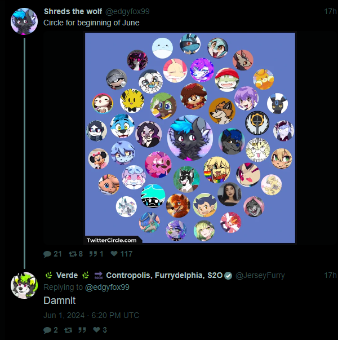This screenshot has width=338, height=340.
Task: Open the @JerseyFurry handle link
Action: pos(260,275)
